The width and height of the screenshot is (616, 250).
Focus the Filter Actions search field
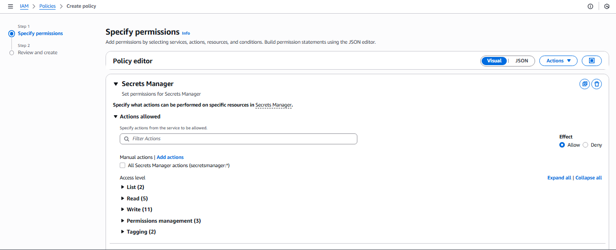click(x=239, y=139)
